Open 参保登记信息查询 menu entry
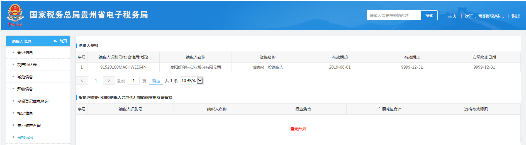526x145 pixels. (33, 101)
